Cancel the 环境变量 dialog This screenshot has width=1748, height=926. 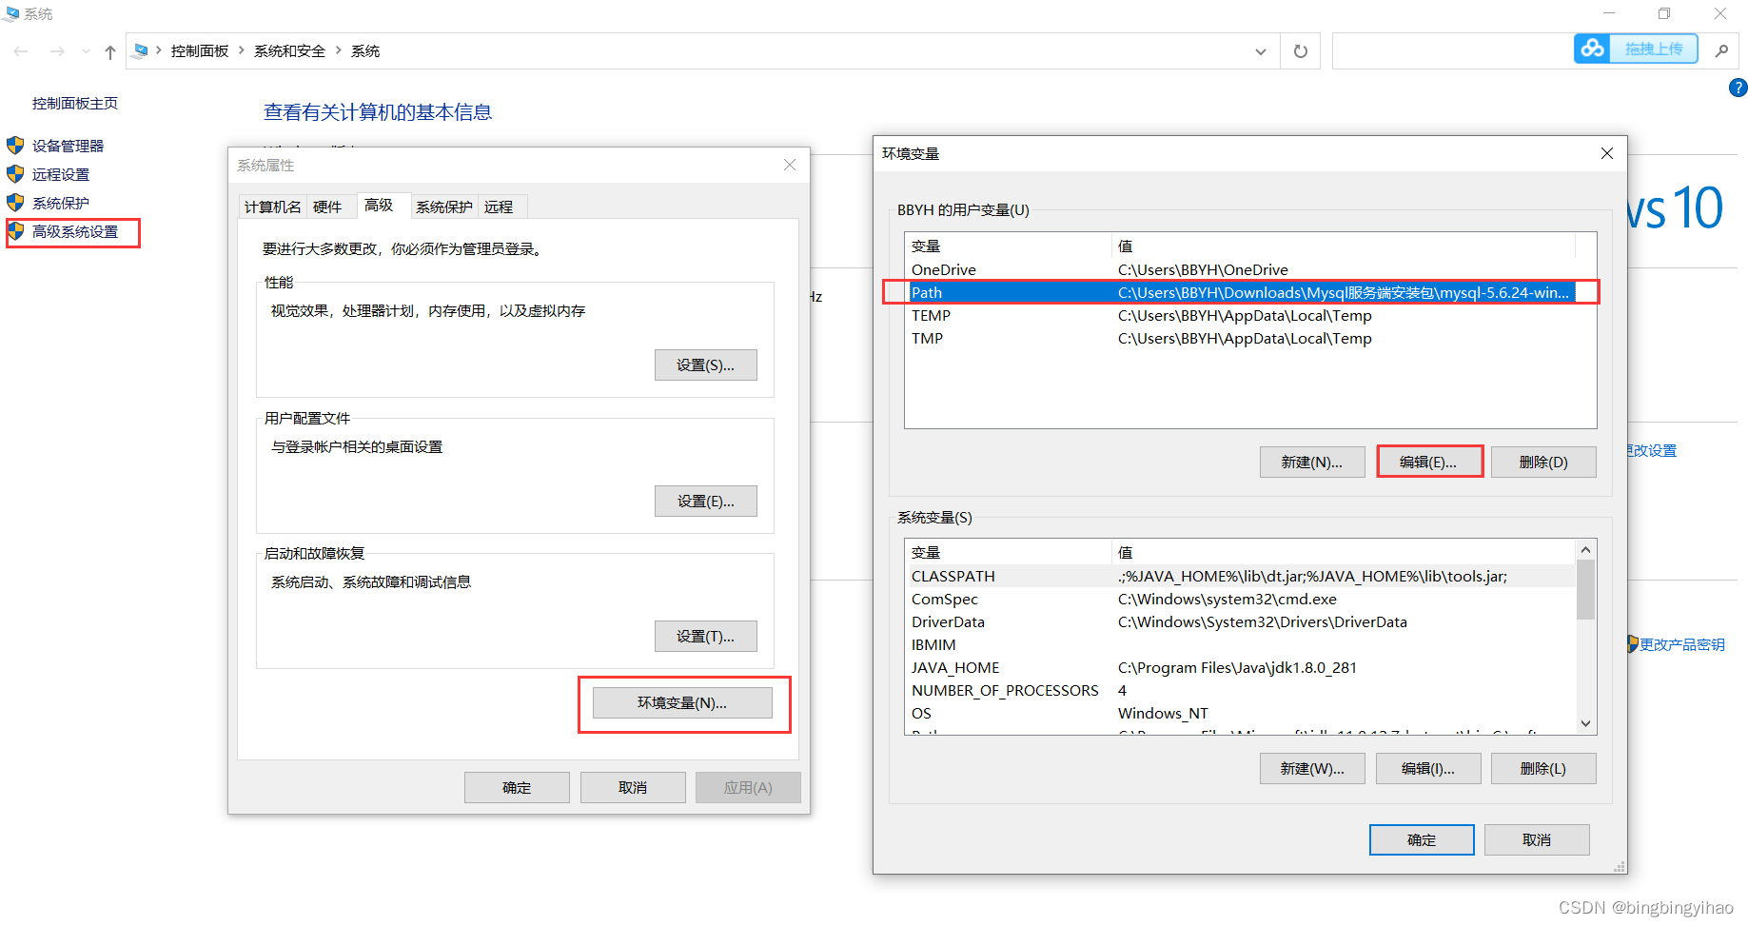[1537, 840]
